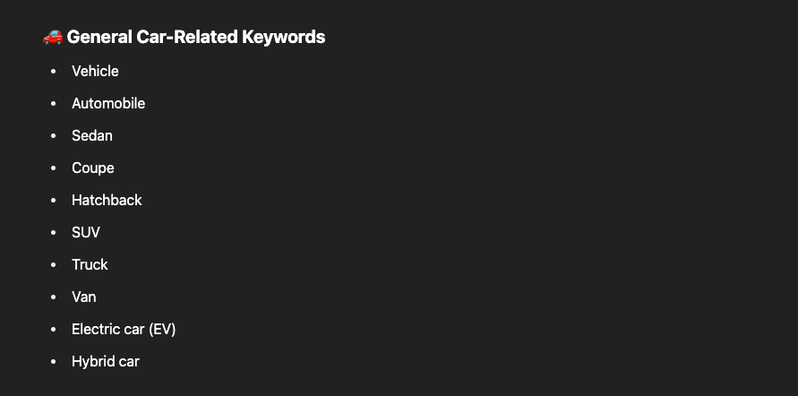Select the Automobile keyword text
Screen dimensions: 798x396
point(108,103)
